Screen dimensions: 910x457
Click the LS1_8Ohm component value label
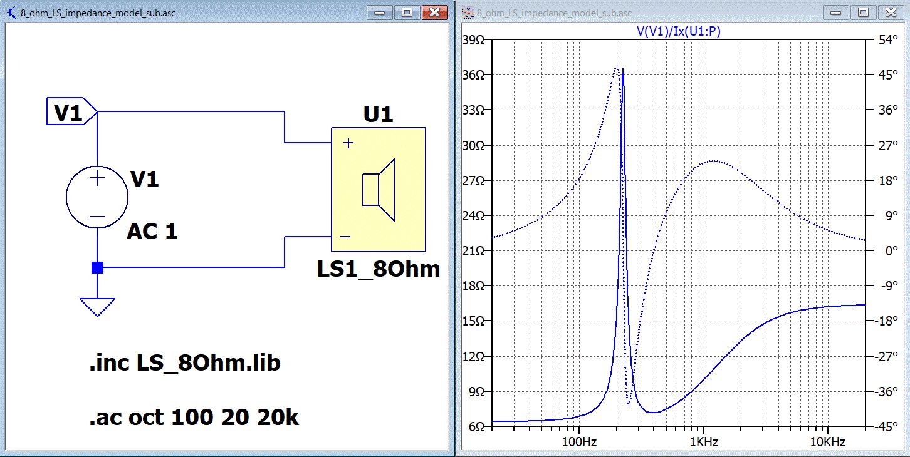(x=379, y=269)
